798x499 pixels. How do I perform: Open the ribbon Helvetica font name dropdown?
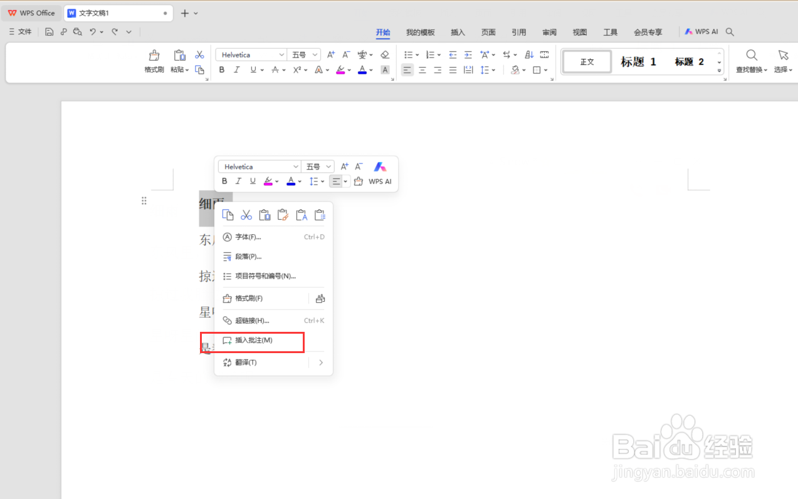tap(281, 55)
